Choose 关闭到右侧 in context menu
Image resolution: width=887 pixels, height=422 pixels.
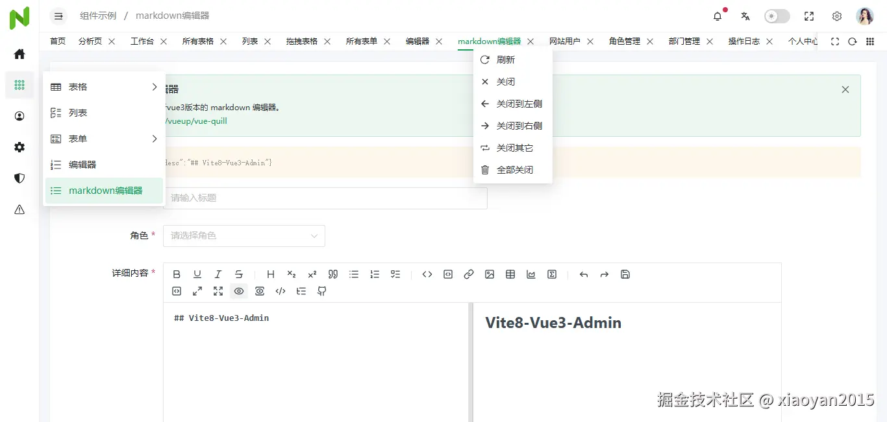pyautogui.click(x=513, y=126)
